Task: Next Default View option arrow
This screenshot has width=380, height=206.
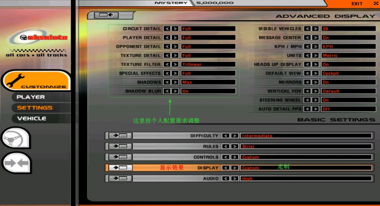Action: tap(315, 73)
